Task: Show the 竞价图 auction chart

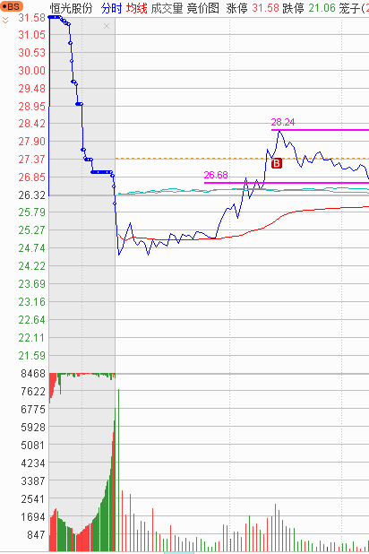Action: (202, 8)
